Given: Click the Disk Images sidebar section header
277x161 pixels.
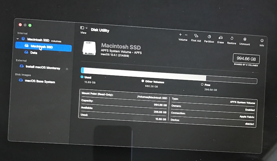Looking at the screenshot, I should click(23, 75).
